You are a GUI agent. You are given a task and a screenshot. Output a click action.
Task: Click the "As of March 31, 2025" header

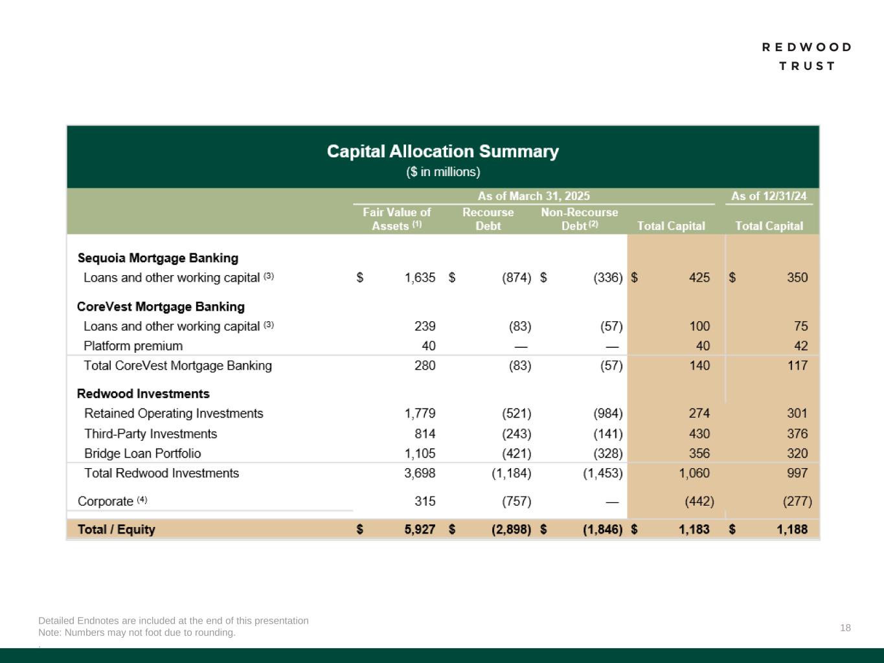pos(534,196)
